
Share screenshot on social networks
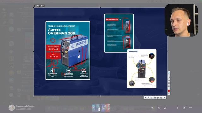149,98
